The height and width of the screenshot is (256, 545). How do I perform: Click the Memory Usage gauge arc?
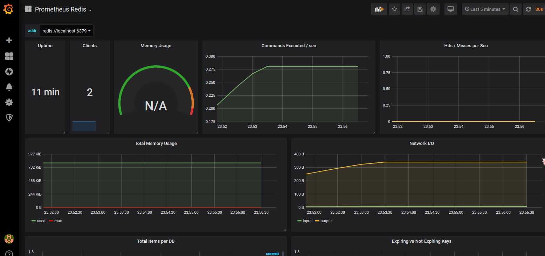156,67
